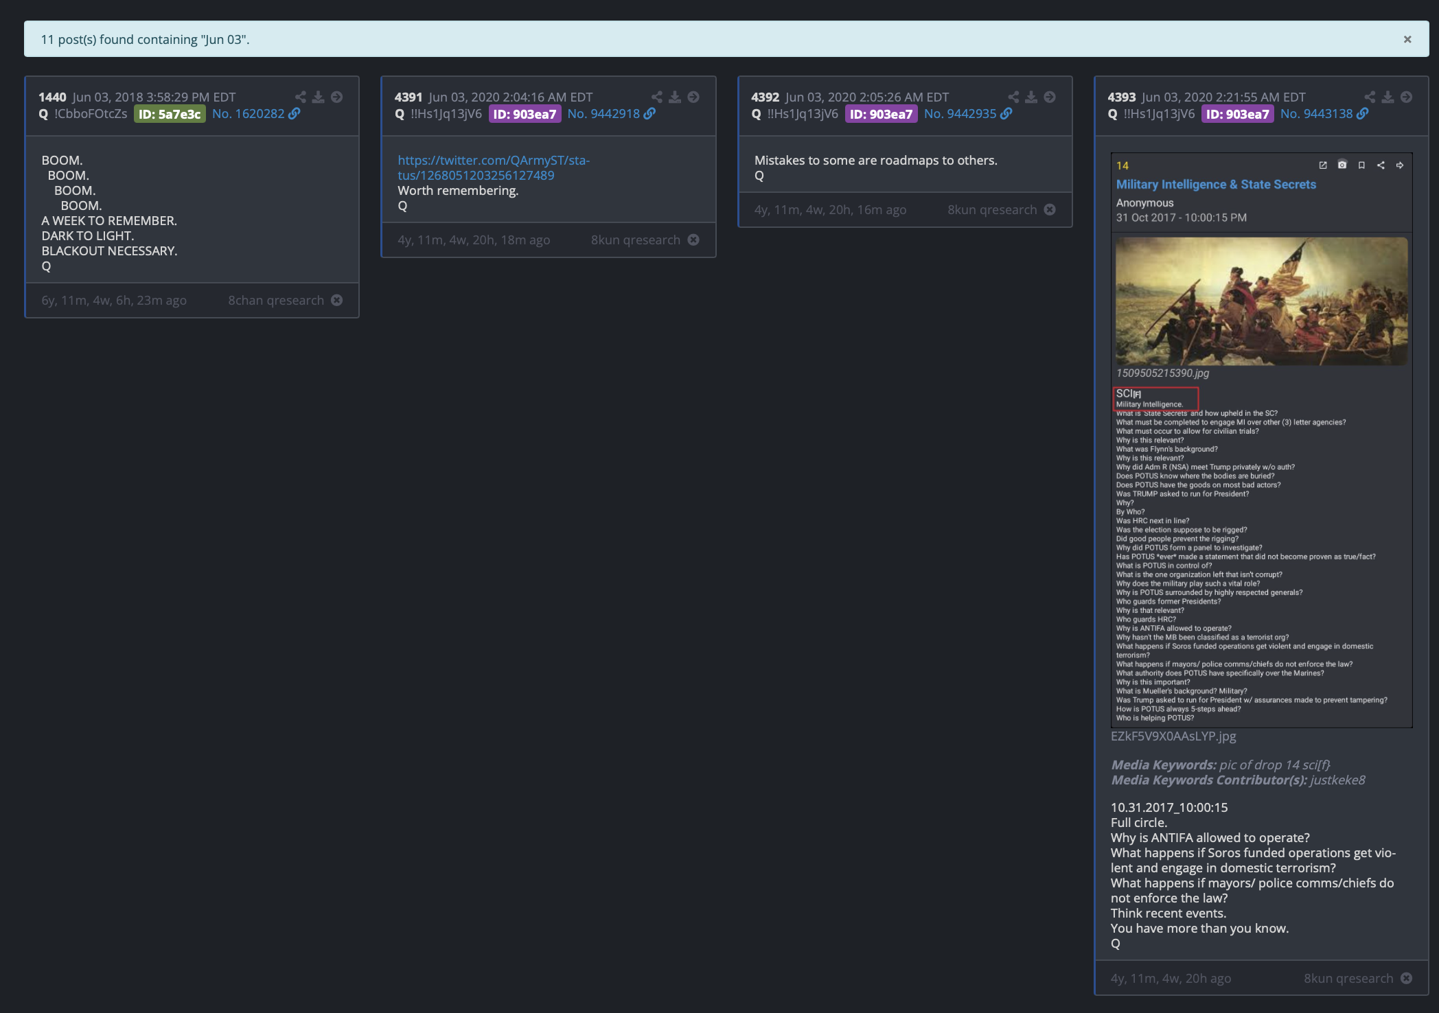This screenshot has height=1013, width=1439.
Task: Open Military Intelligence & State Secrets title
Action: [1216, 184]
